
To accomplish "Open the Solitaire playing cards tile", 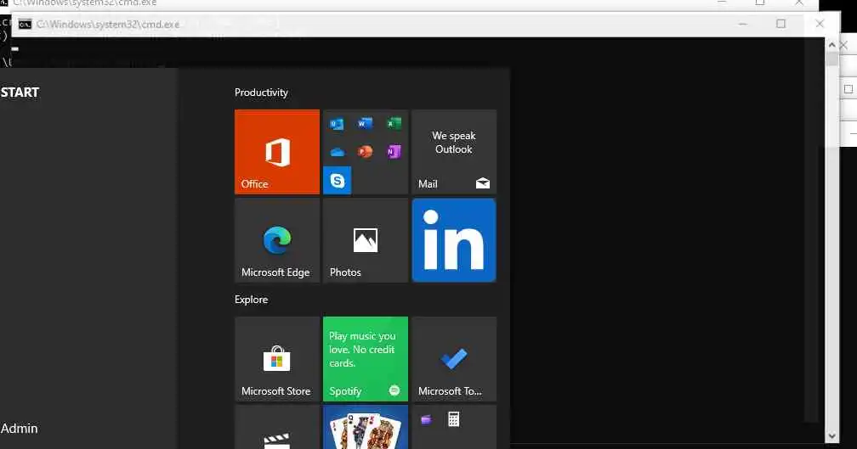I will point(366,427).
